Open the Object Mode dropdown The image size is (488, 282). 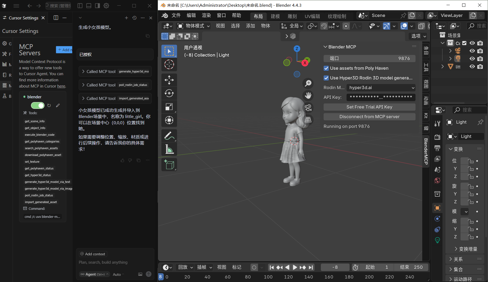pyautogui.click(x=193, y=26)
